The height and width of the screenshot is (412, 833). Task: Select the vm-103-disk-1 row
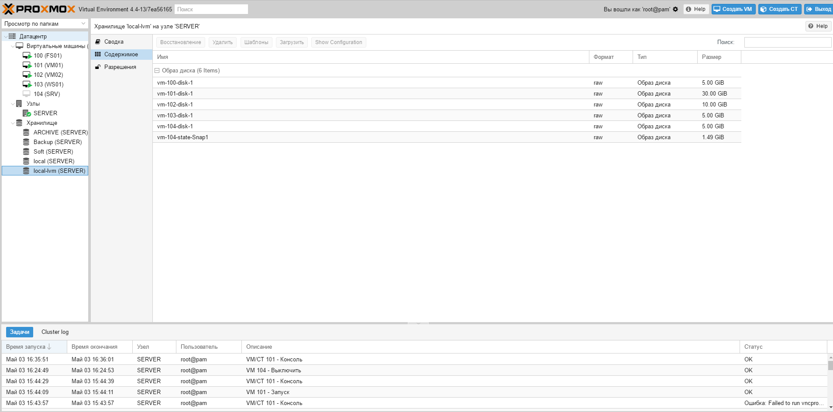[447, 115]
